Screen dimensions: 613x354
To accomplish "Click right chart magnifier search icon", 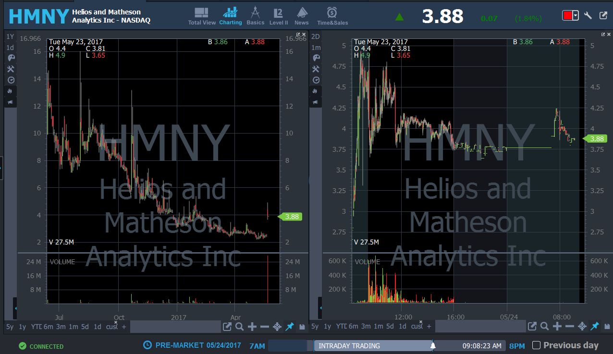I will (544, 327).
